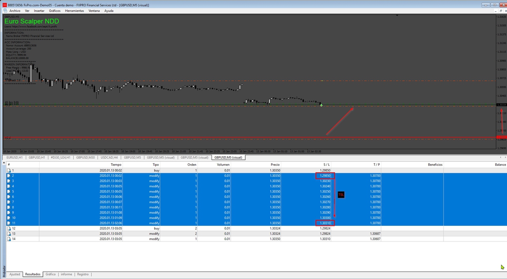Viewport: 507px width, 279px height.
Task: Click the S/L value 1.30230
Action: pyautogui.click(x=325, y=181)
